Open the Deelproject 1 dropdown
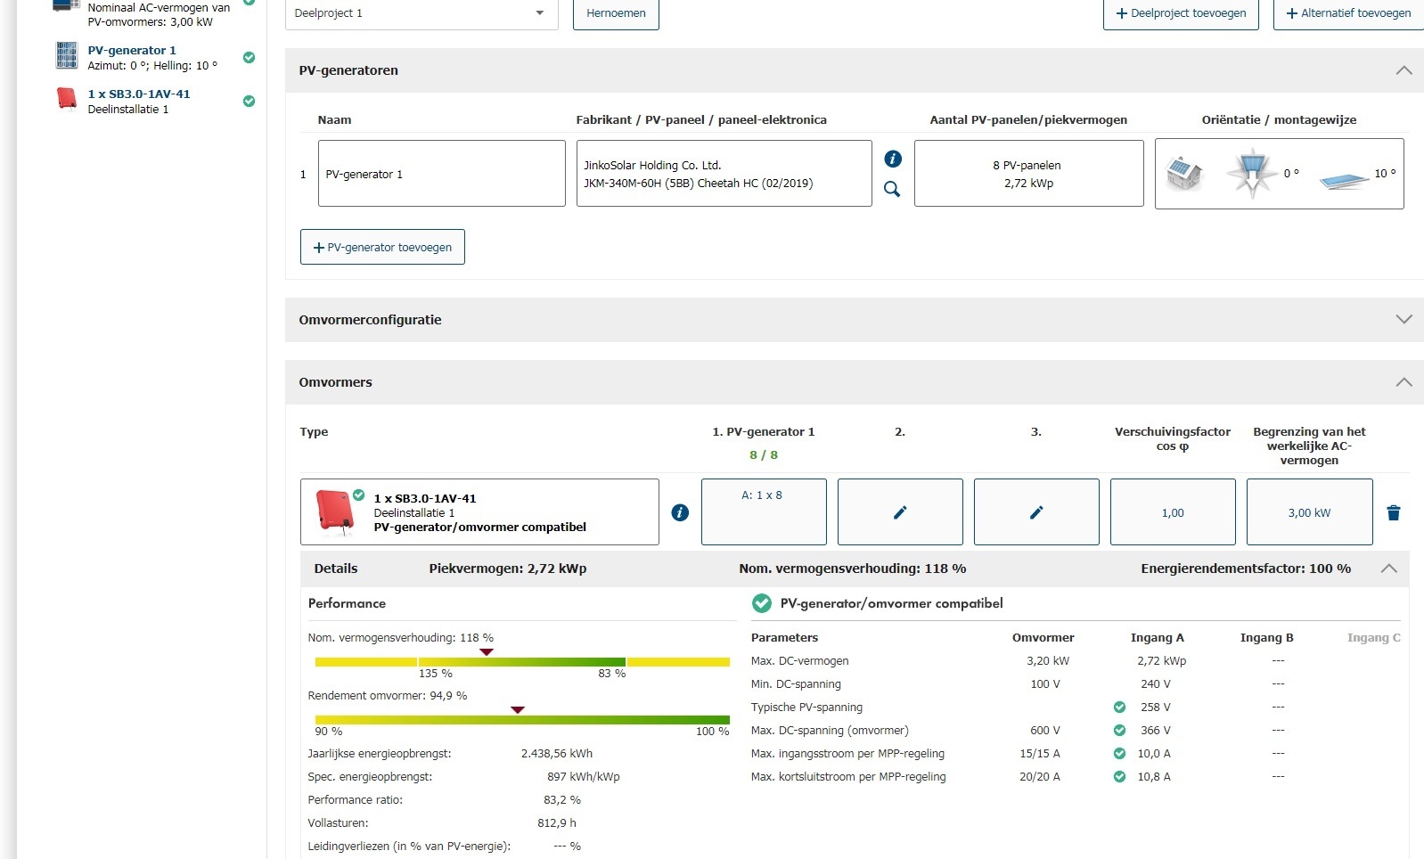 pyautogui.click(x=421, y=13)
